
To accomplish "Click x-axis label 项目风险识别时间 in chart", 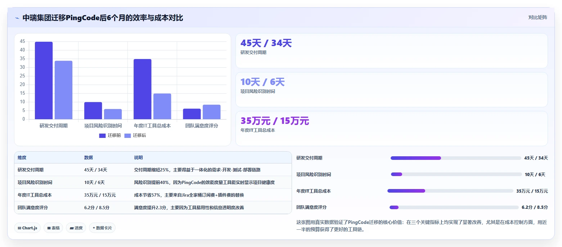I will coord(103,126).
